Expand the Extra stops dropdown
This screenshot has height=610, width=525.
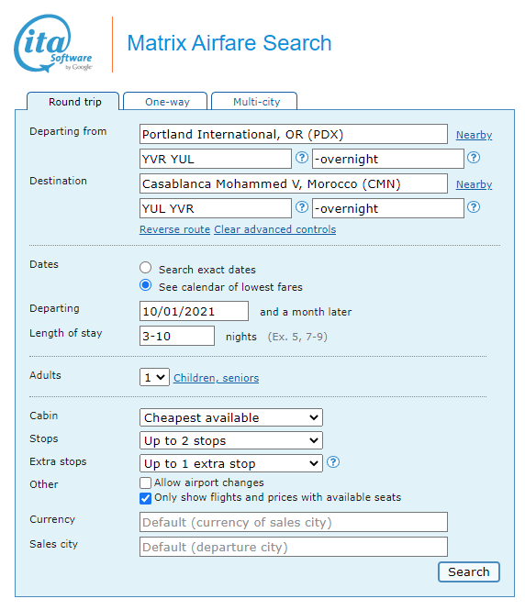click(x=231, y=463)
